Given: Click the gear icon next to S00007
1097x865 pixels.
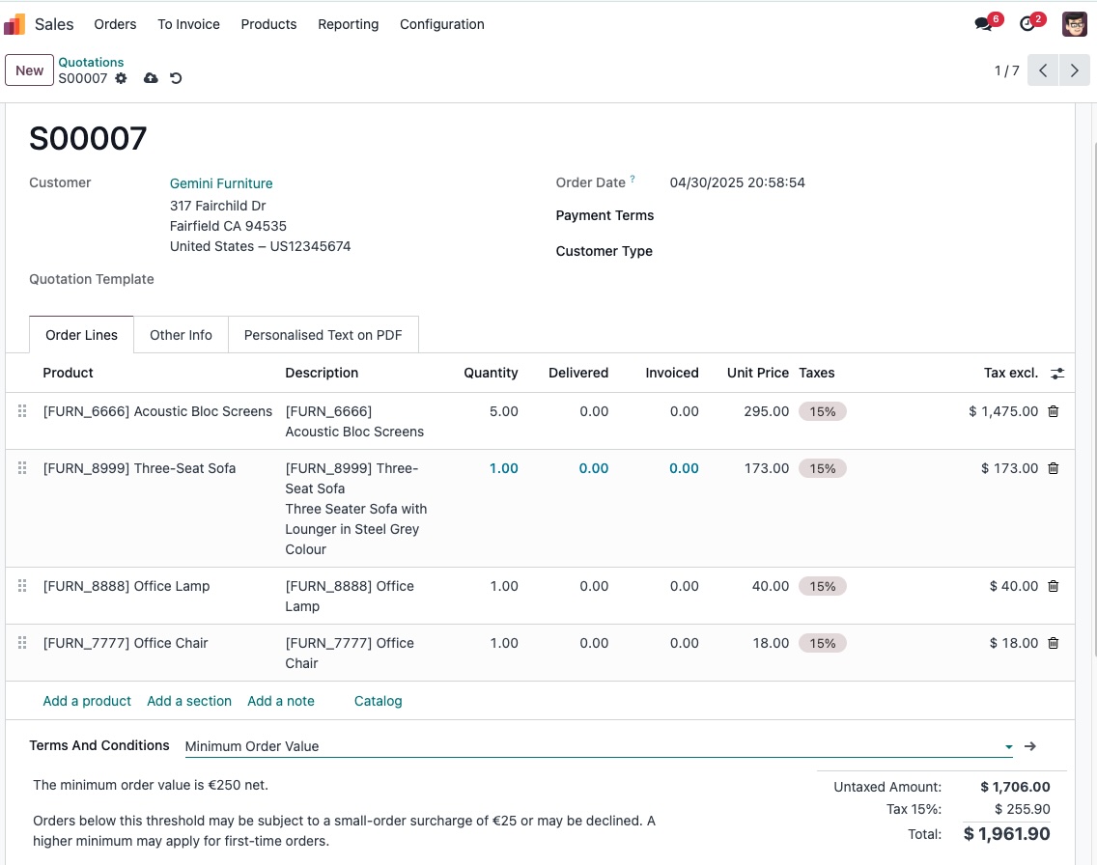Looking at the screenshot, I should (121, 78).
